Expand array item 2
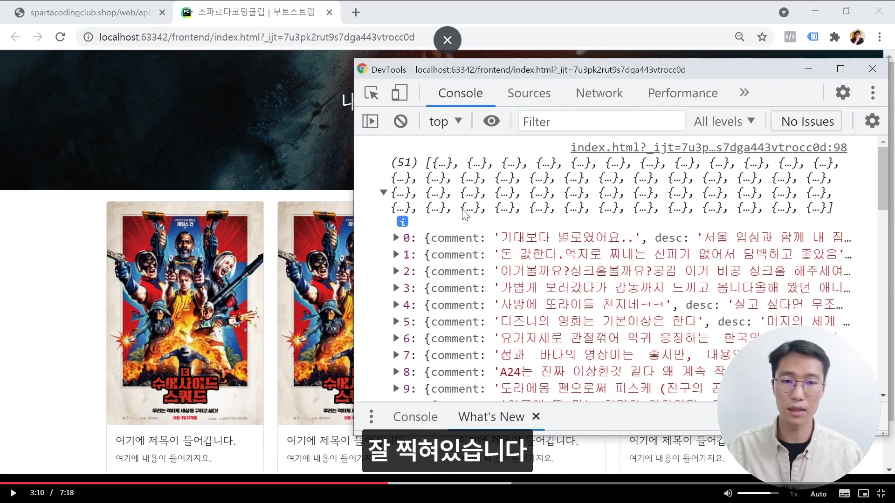 (x=396, y=271)
